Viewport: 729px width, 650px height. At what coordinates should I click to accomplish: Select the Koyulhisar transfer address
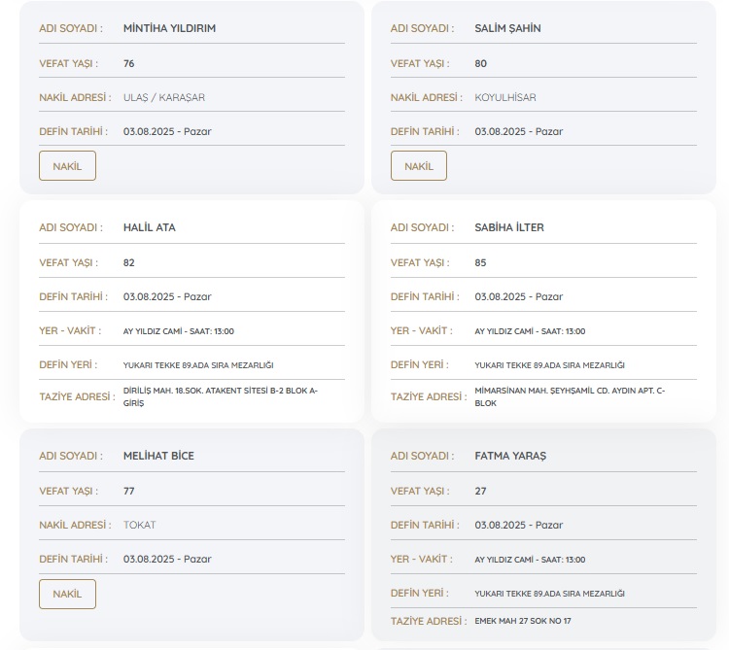tap(504, 97)
